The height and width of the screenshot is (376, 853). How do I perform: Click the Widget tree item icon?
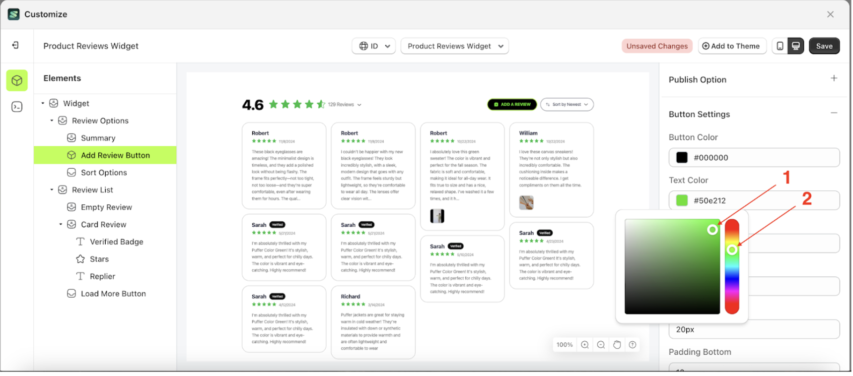pos(54,103)
